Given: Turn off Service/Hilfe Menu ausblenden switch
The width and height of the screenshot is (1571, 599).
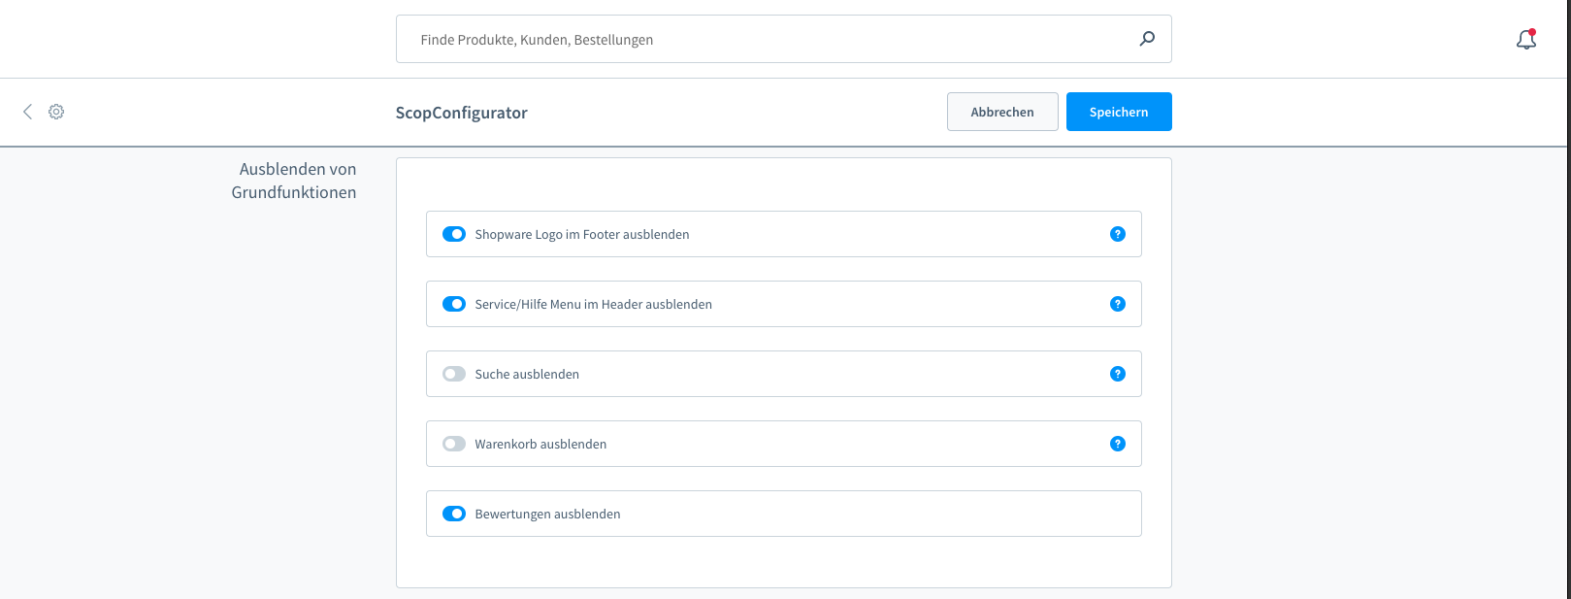Looking at the screenshot, I should tap(454, 304).
